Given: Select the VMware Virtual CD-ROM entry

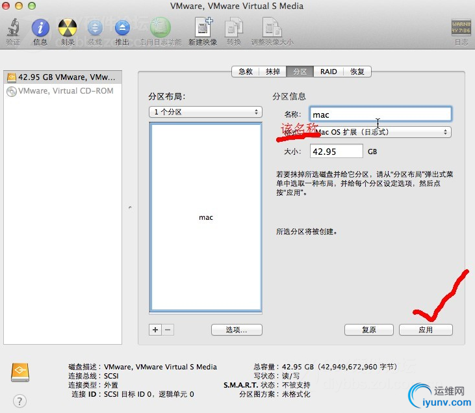Looking at the screenshot, I should (63, 91).
